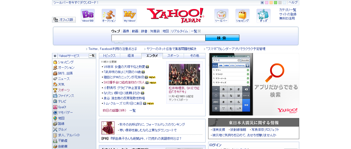Click the オークション icon in the sidebar
Image resolution: width=351 pixels, height=149 pixels.
(x=55, y=68)
